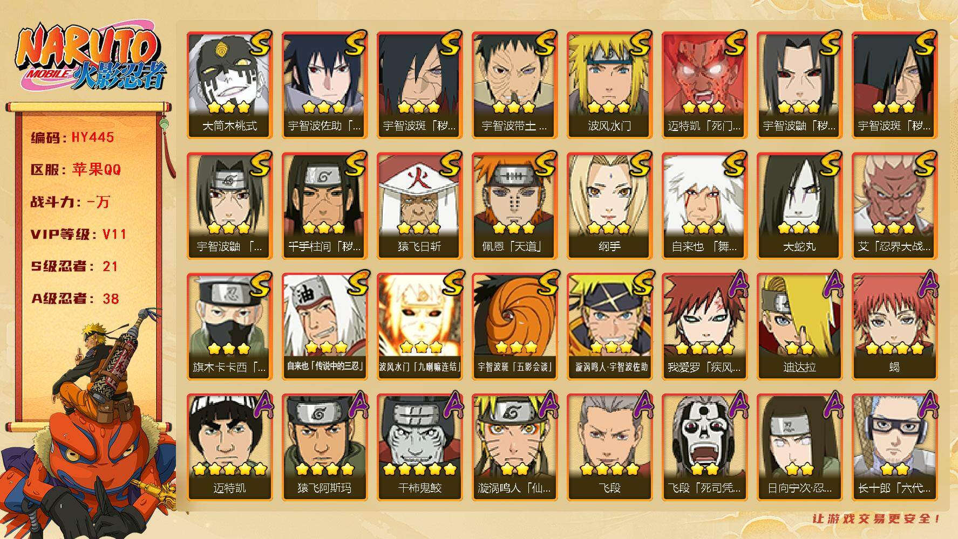This screenshot has width=958, height=539.
Task: Click the 迈特凯 A-rank portrait
Action: pos(229,447)
